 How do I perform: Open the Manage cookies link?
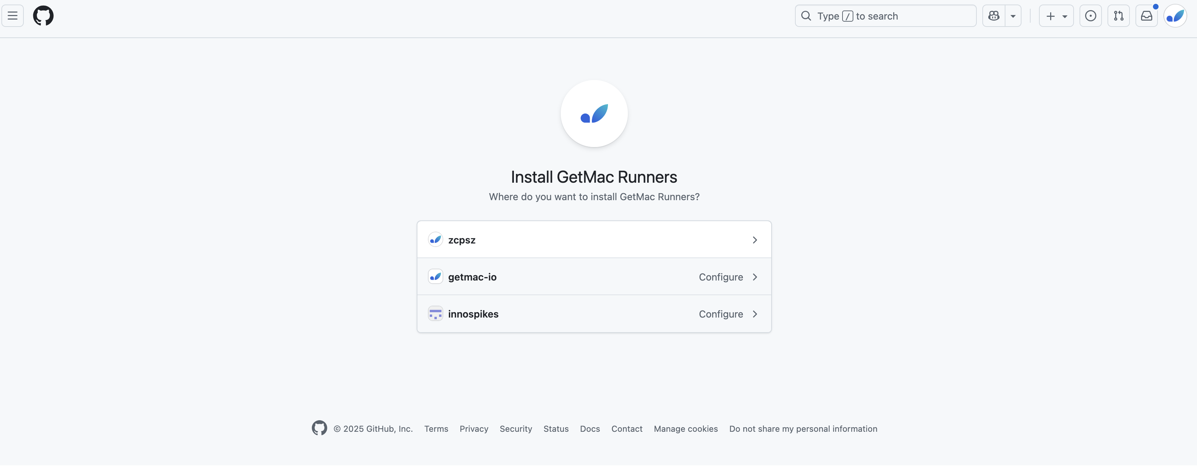click(686, 428)
